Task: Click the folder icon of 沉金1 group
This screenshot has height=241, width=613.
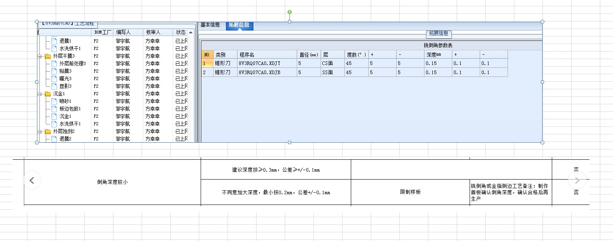Action: [48, 94]
